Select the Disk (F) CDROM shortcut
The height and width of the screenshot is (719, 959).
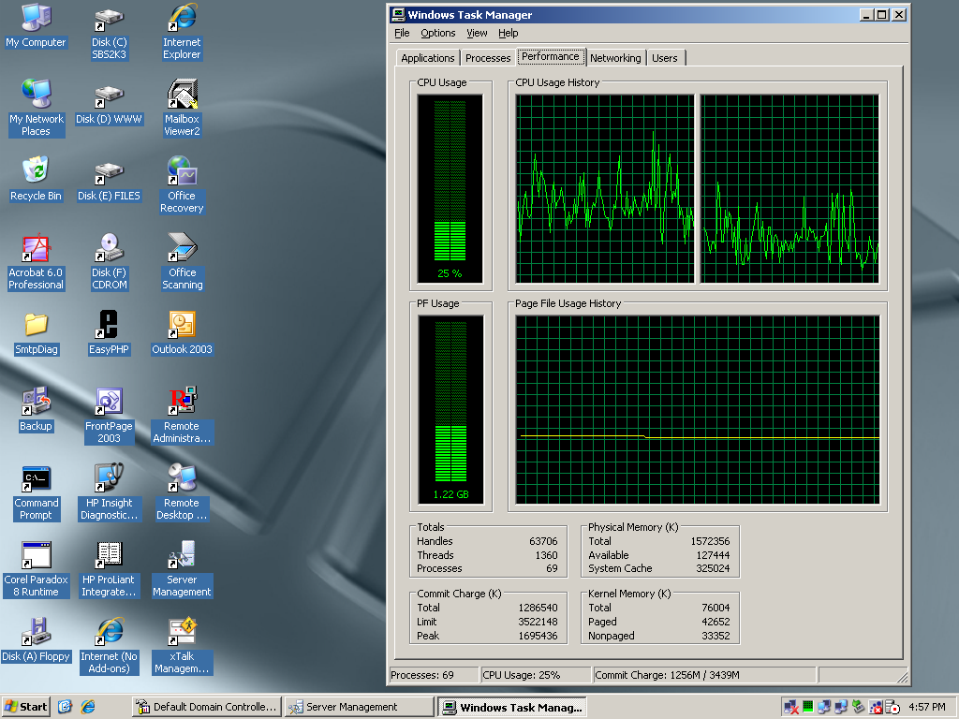coord(109,262)
